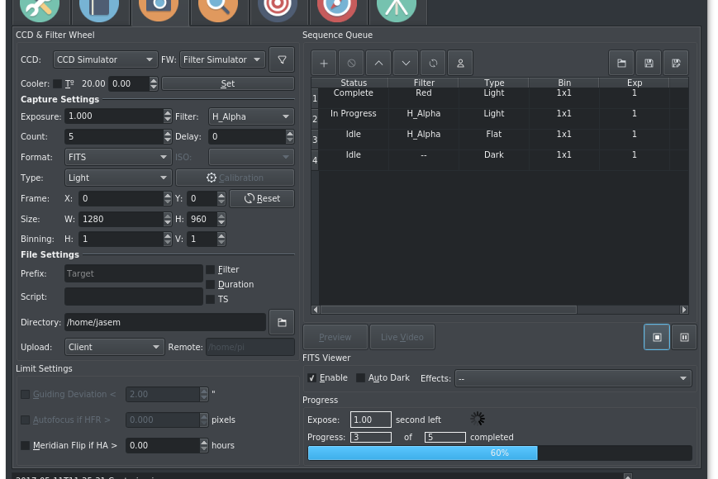The width and height of the screenshot is (718, 479).
Task: Browse for the capture directory
Action: coord(282,322)
